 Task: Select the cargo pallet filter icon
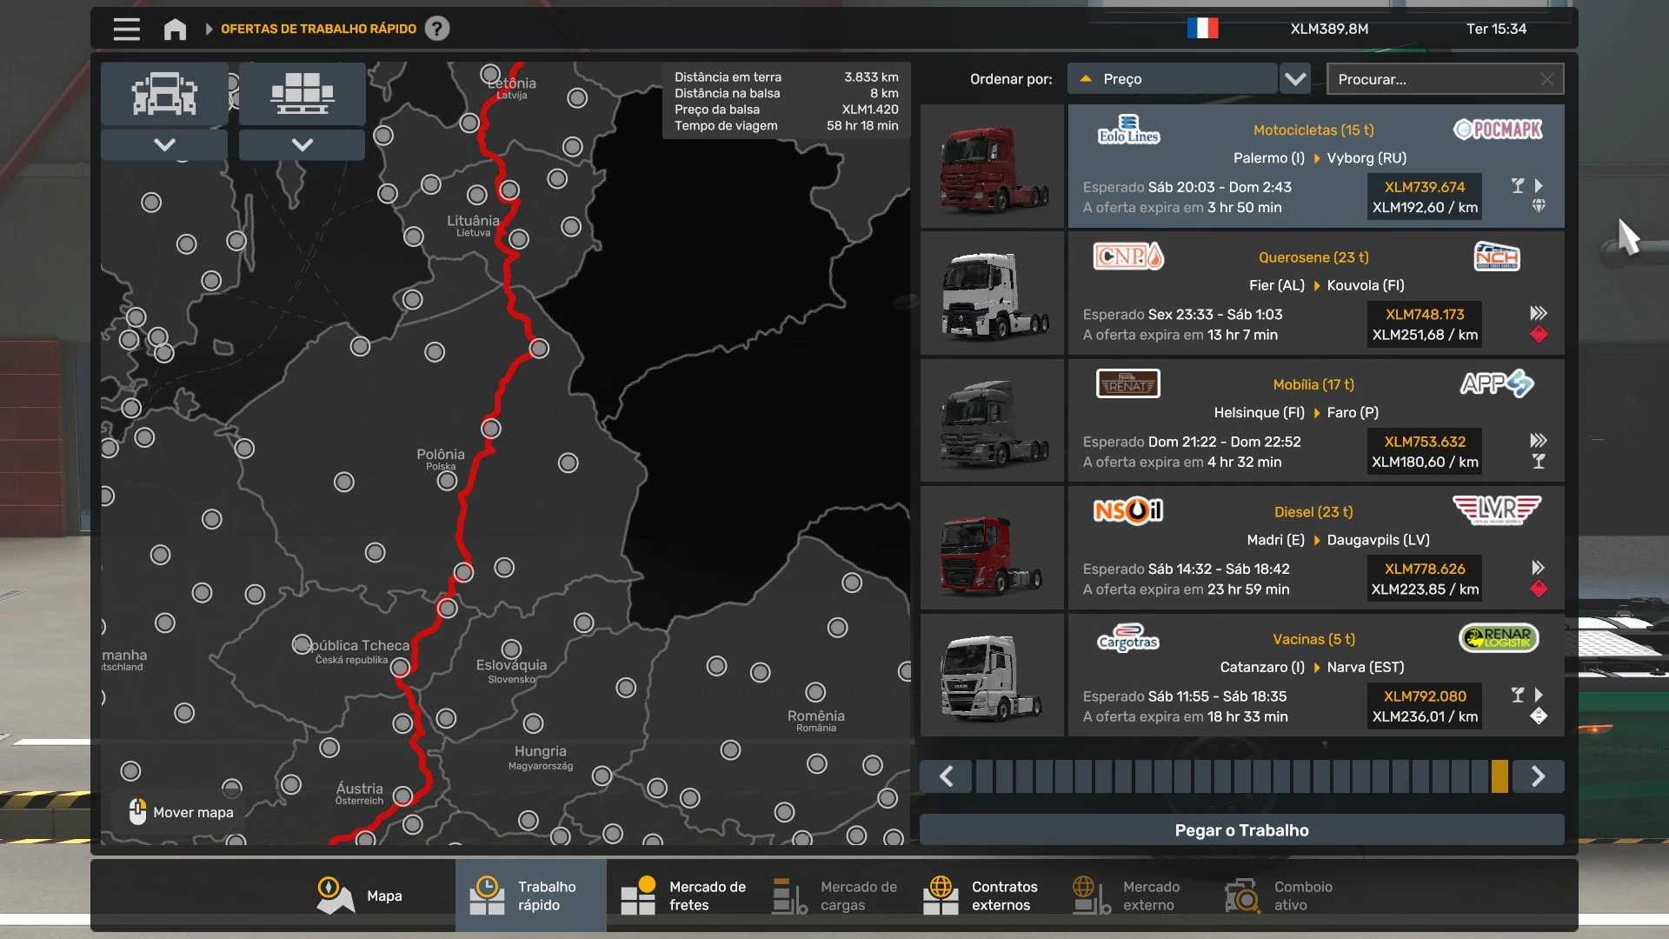[x=302, y=93]
